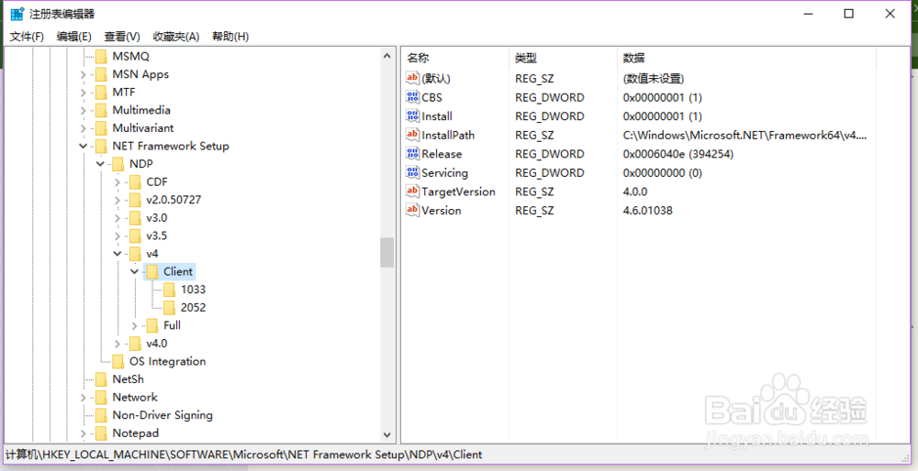
Task: Click the MTF folder icon
Action: pyautogui.click(x=101, y=93)
